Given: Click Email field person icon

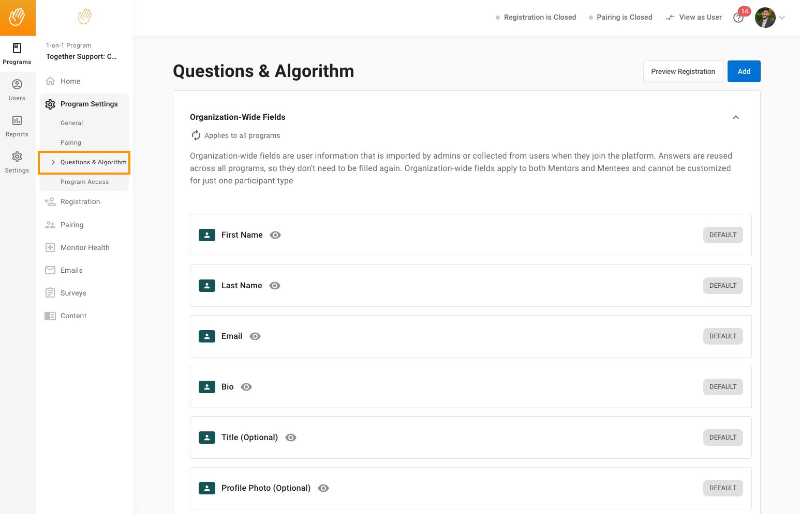Looking at the screenshot, I should point(207,336).
